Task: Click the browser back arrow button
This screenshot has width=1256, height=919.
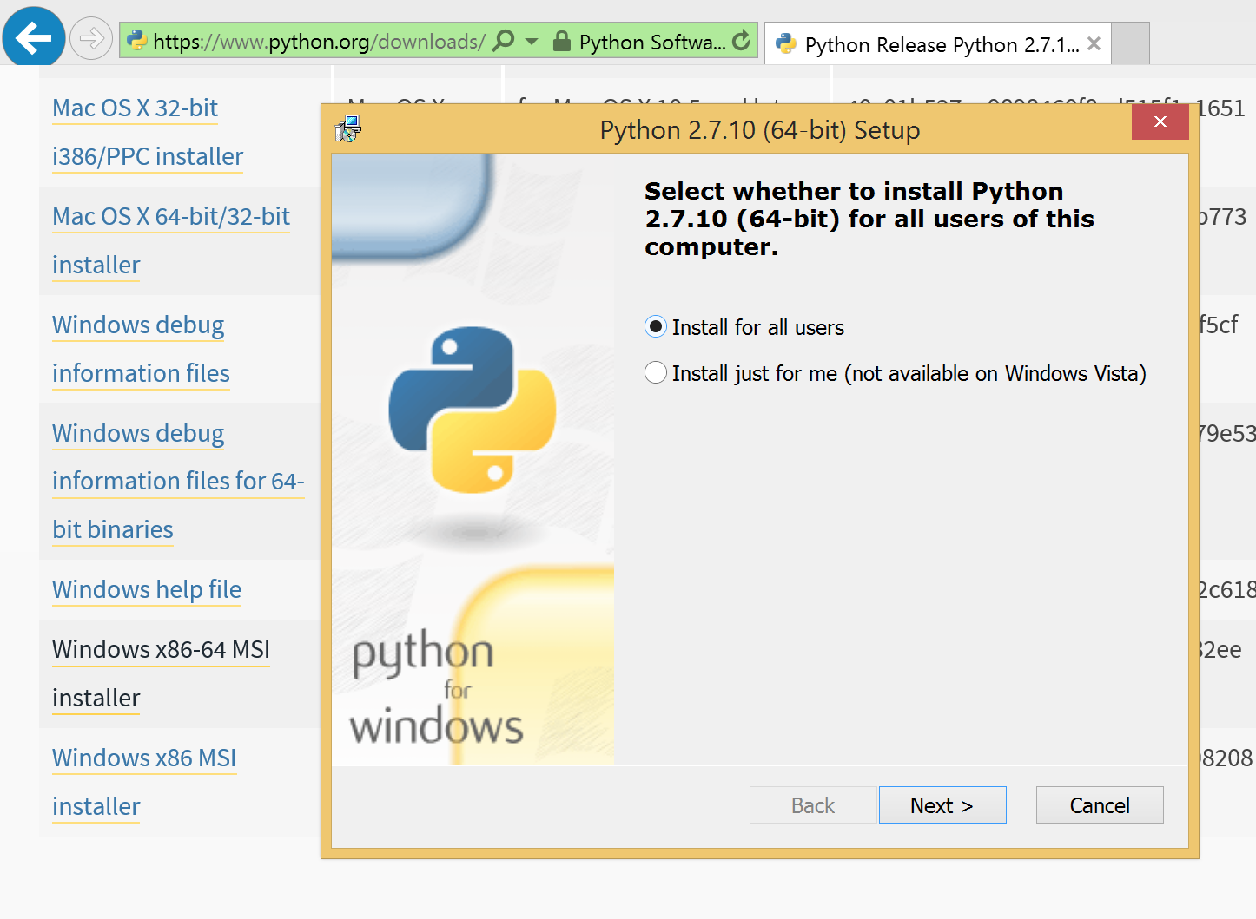Action: 34,37
